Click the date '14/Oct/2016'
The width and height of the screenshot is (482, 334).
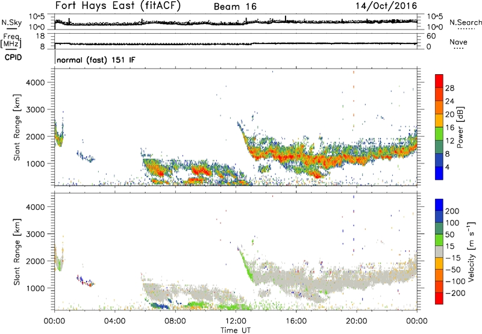tap(386, 6)
